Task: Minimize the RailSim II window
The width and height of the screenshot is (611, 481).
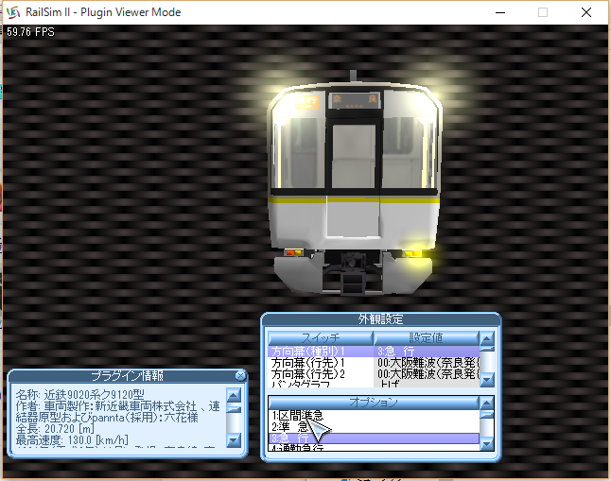Action: pos(500,12)
